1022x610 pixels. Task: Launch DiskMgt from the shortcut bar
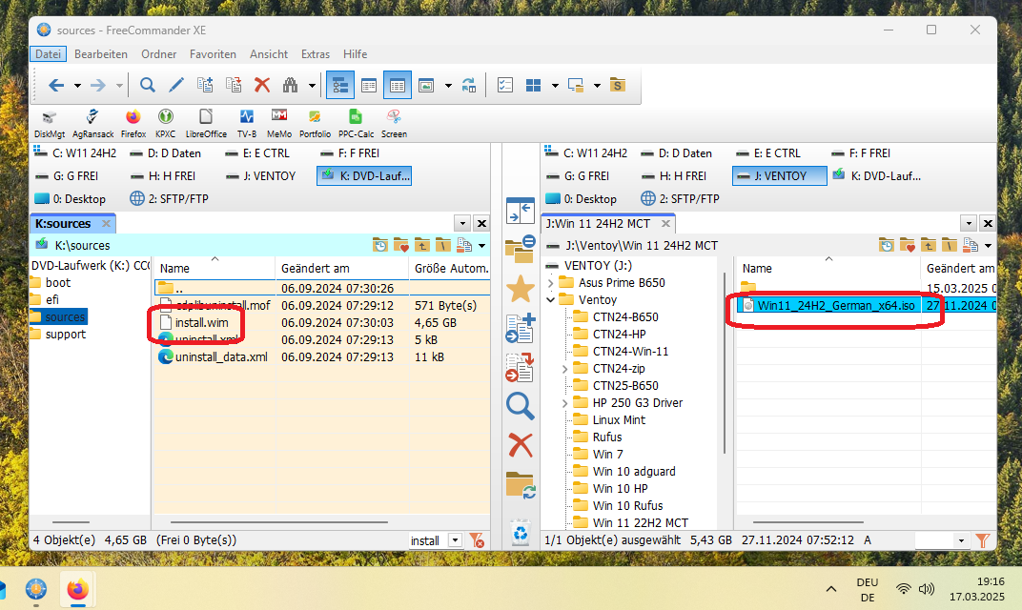tap(50, 124)
